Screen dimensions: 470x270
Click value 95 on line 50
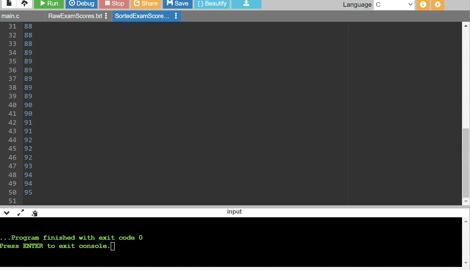click(28, 192)
